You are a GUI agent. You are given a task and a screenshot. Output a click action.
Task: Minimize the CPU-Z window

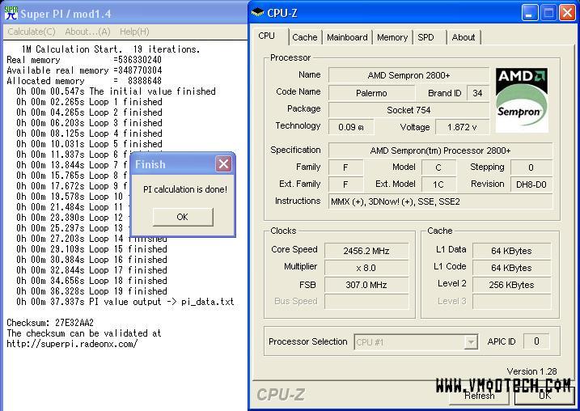pyautogui.click(x=530, y=13)
